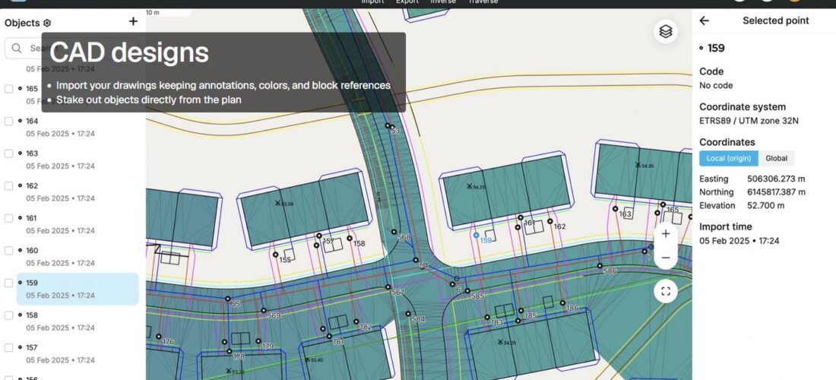Click point marker 584 on the road
Image resolution: width=836 pixels, height=380 pixels.
tap(407, 313)
